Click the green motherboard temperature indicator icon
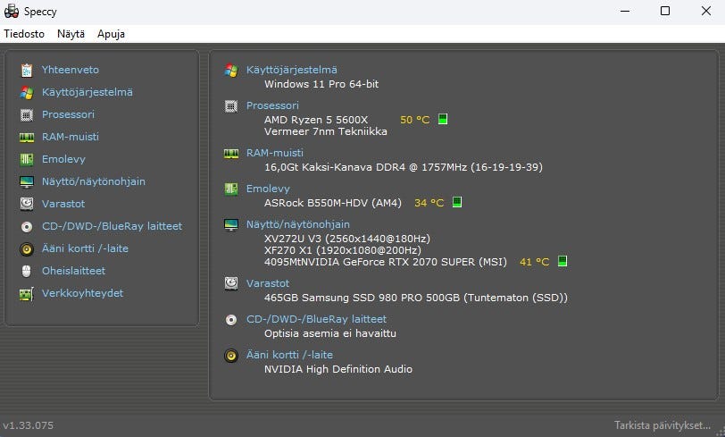 coord(457,202)
